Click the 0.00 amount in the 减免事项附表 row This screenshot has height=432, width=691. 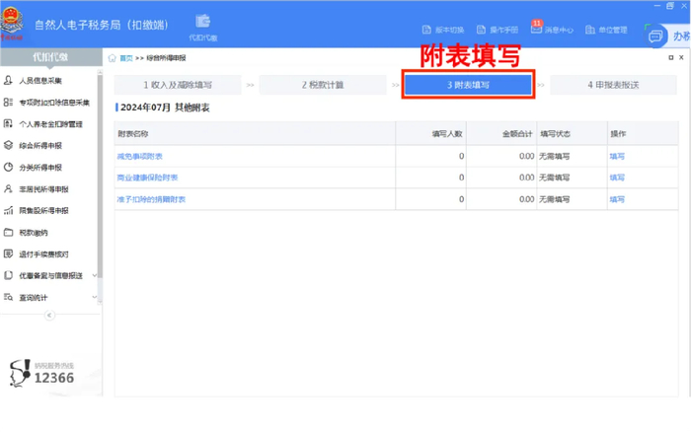pos(526,156)
